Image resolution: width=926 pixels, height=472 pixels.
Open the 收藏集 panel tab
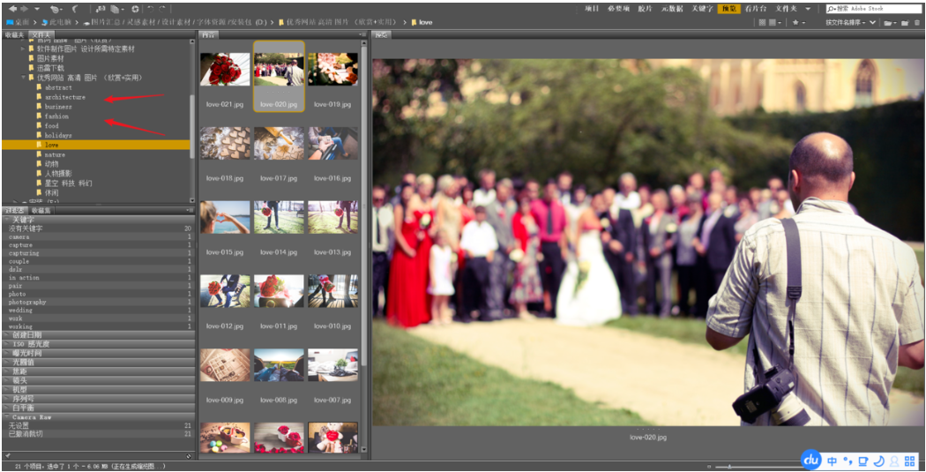41,210
